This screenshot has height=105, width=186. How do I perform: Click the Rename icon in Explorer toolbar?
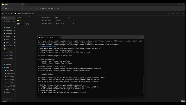click(x=26, y=8)
